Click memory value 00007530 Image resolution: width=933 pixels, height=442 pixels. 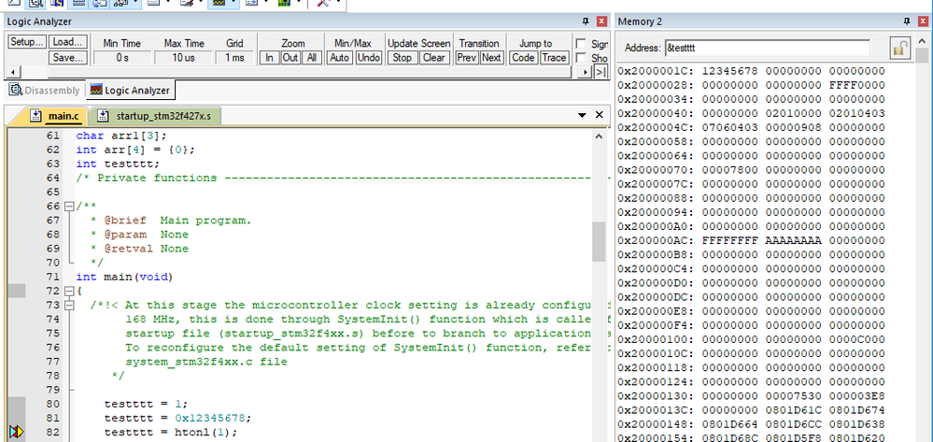point(793,396)
